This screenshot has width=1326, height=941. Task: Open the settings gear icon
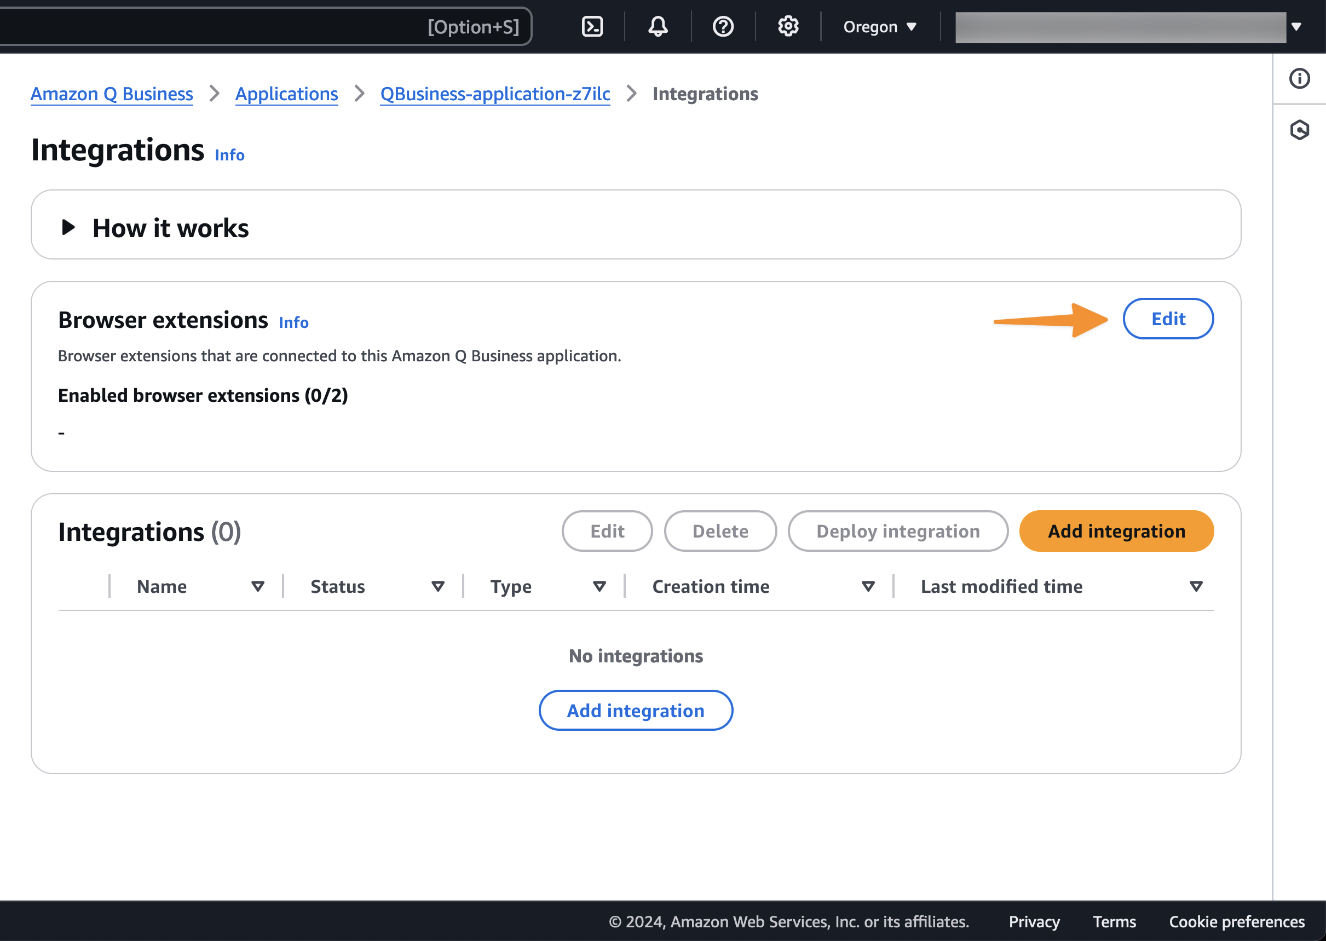click(788, 27)
